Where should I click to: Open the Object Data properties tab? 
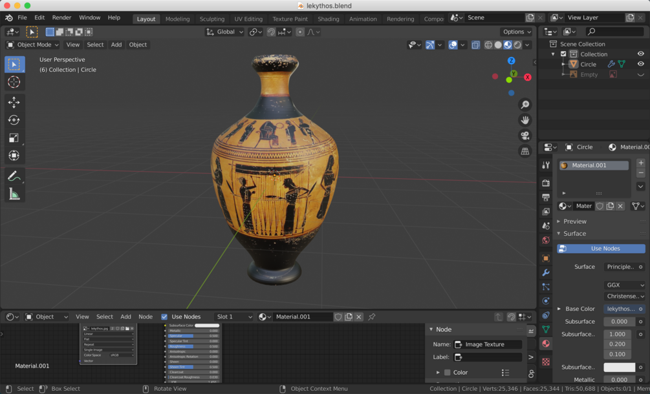coord(545,329)
